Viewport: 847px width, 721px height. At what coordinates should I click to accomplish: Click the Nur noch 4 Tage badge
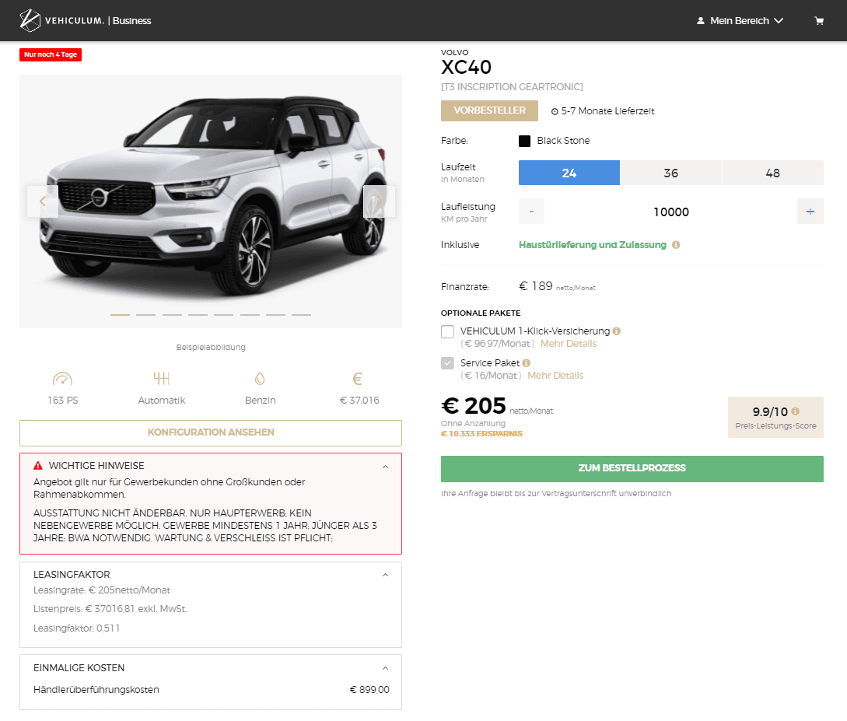[51, 54]
